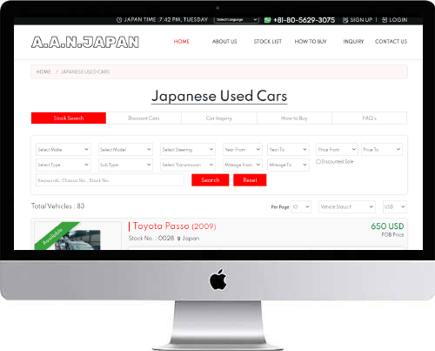Expand the Price From dropdown
The width and height of the screenshot is (435, 351).
337,150
